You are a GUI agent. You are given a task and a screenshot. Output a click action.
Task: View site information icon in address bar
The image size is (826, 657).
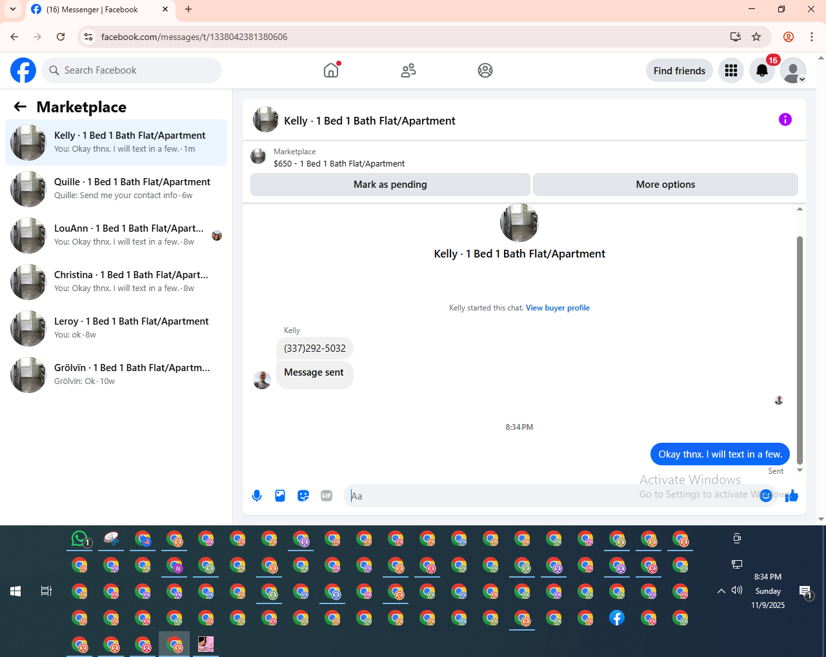89,37
